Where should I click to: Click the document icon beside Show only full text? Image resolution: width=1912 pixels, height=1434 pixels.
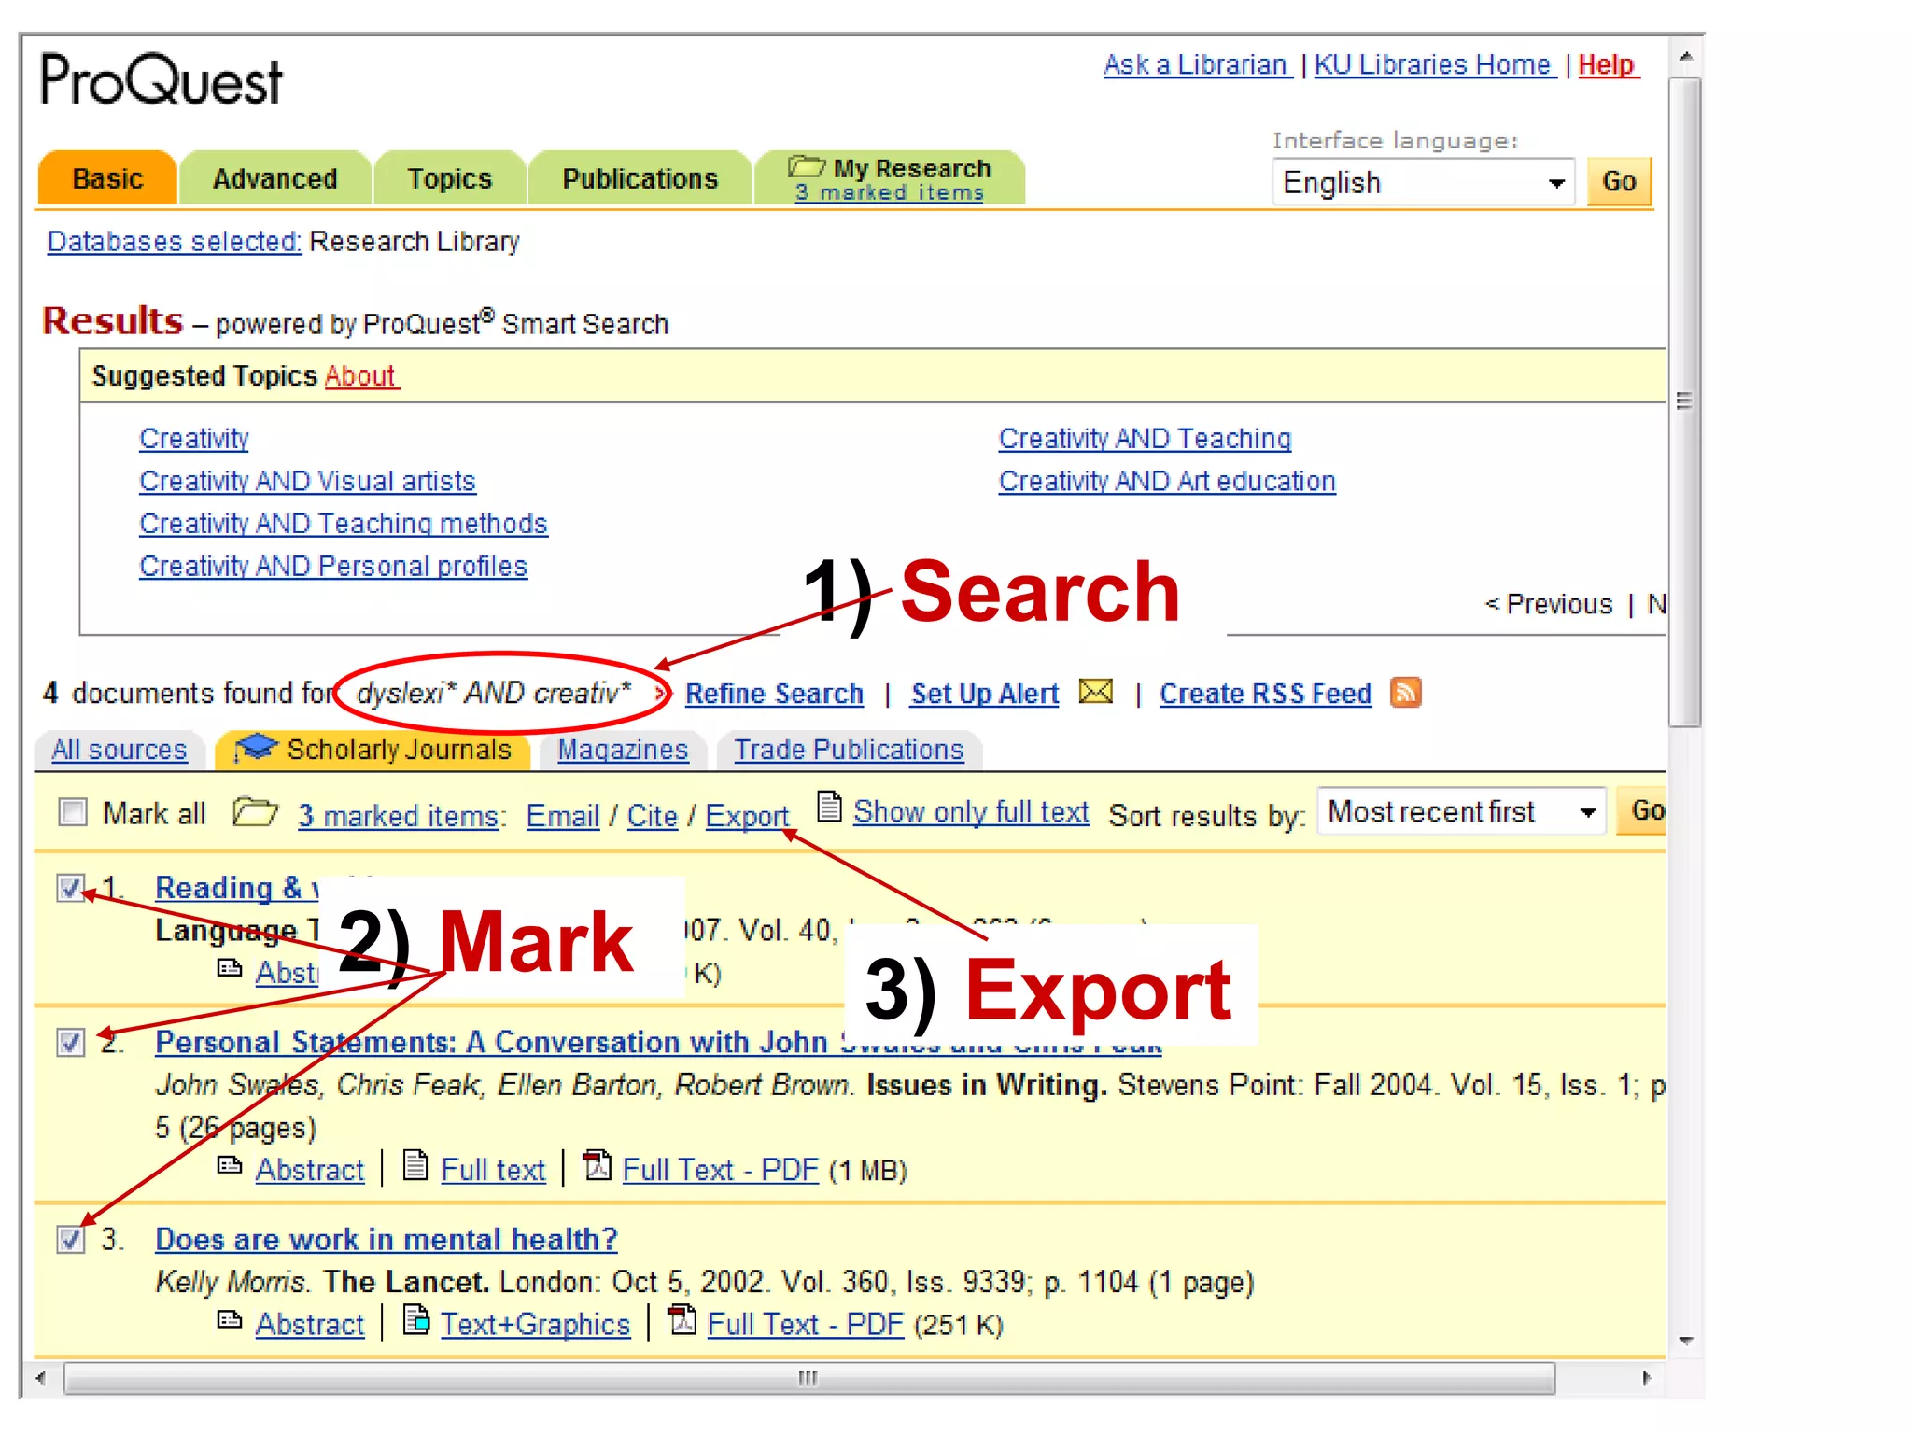pyautogui.click(x=829, y=807)
